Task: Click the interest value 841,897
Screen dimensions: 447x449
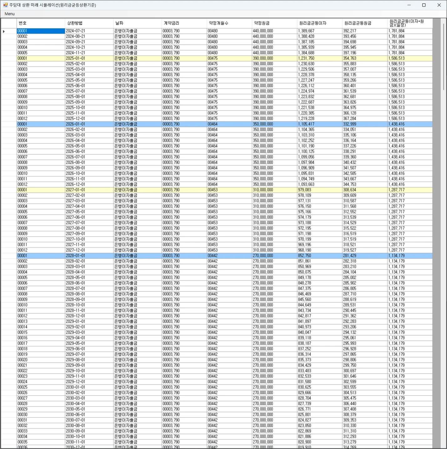Action: point(319,321)
